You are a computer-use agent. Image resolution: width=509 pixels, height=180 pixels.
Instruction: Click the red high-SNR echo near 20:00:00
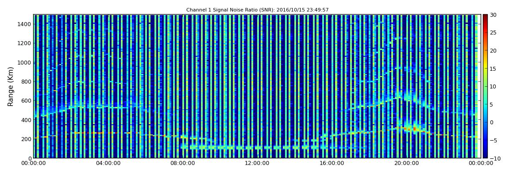pos(414,129)
